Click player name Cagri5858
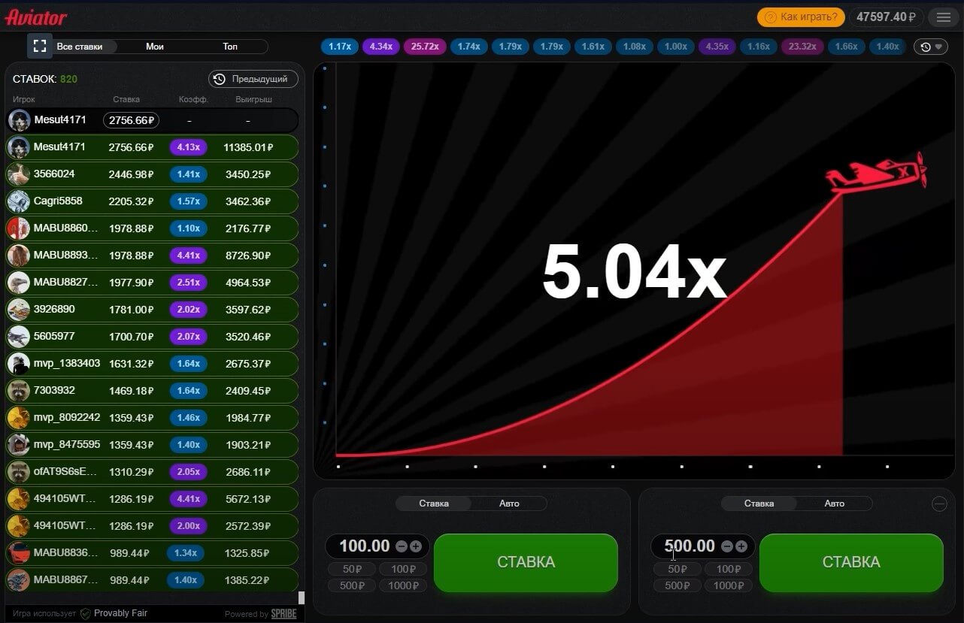Screen dimensions: 964x623 point(58,201)
